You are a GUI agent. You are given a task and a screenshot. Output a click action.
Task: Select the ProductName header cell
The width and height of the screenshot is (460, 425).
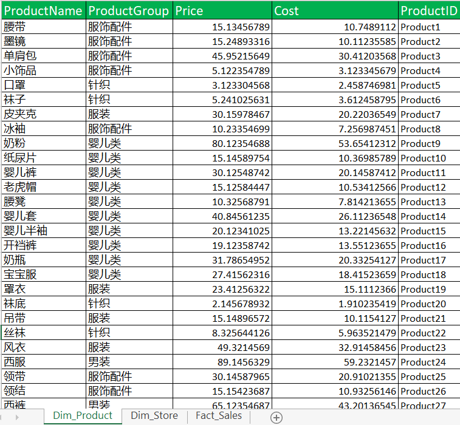click(x=44, y=10)
